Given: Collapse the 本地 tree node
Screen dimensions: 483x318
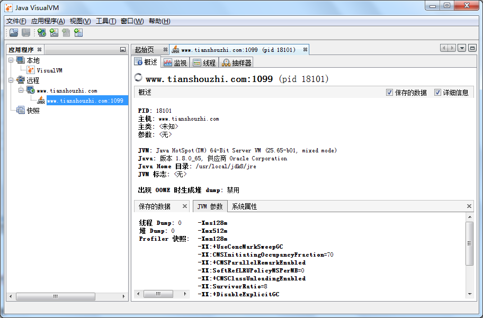Looking at the screenshot, I should coord(11,60).
